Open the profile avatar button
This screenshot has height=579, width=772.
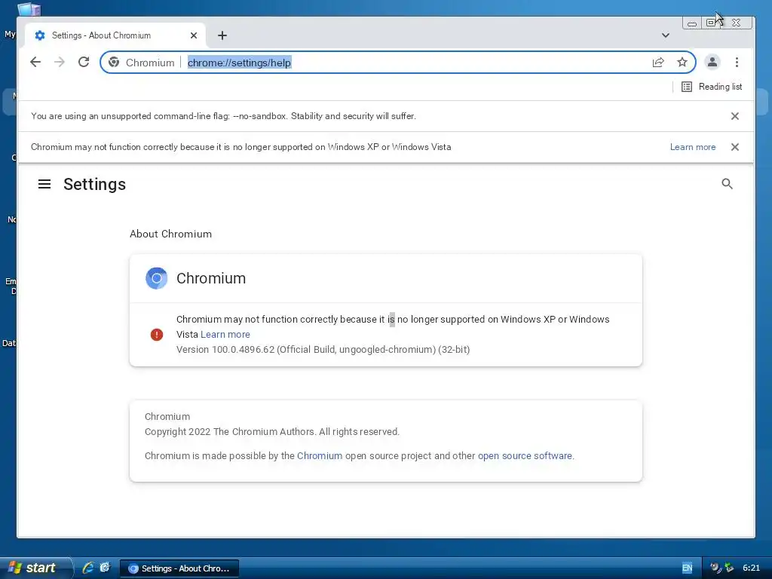(712, 62)
